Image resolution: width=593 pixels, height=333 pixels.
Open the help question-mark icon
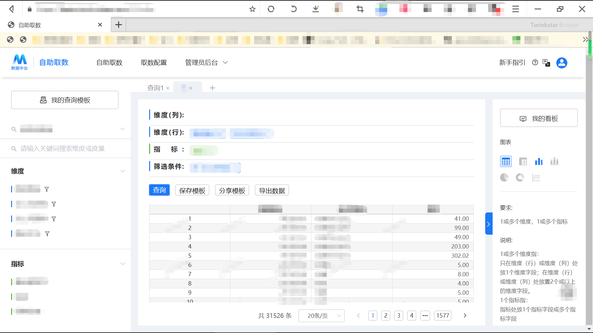click(535, 63)
